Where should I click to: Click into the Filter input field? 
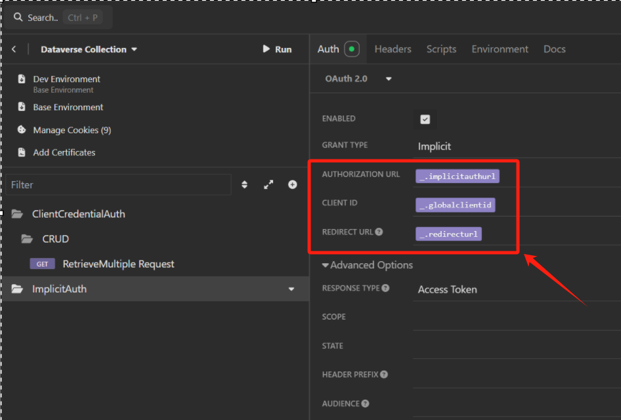tap(118, 184)
